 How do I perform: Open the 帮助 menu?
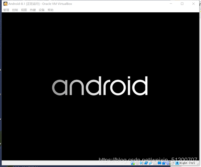50,10
